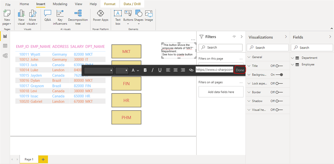
Task: Switch to the Home tab
Action: [x=24, y=4]
